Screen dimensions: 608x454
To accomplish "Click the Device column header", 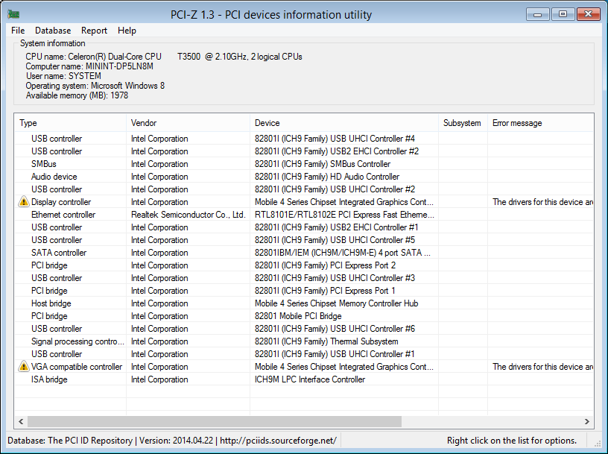I will tap(344, 123).
